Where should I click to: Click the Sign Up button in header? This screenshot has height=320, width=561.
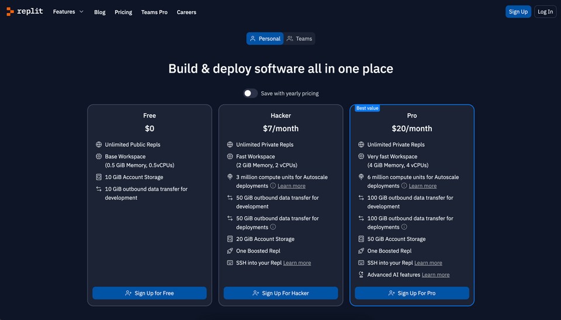click(518, 12)
